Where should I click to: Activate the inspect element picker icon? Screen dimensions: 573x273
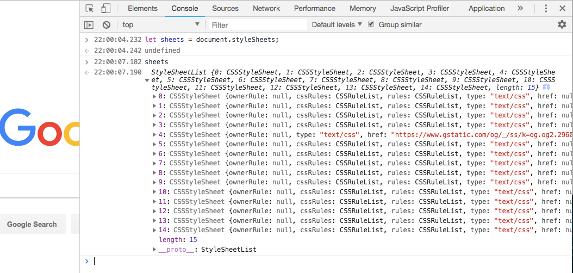click(x=90, y=8)
